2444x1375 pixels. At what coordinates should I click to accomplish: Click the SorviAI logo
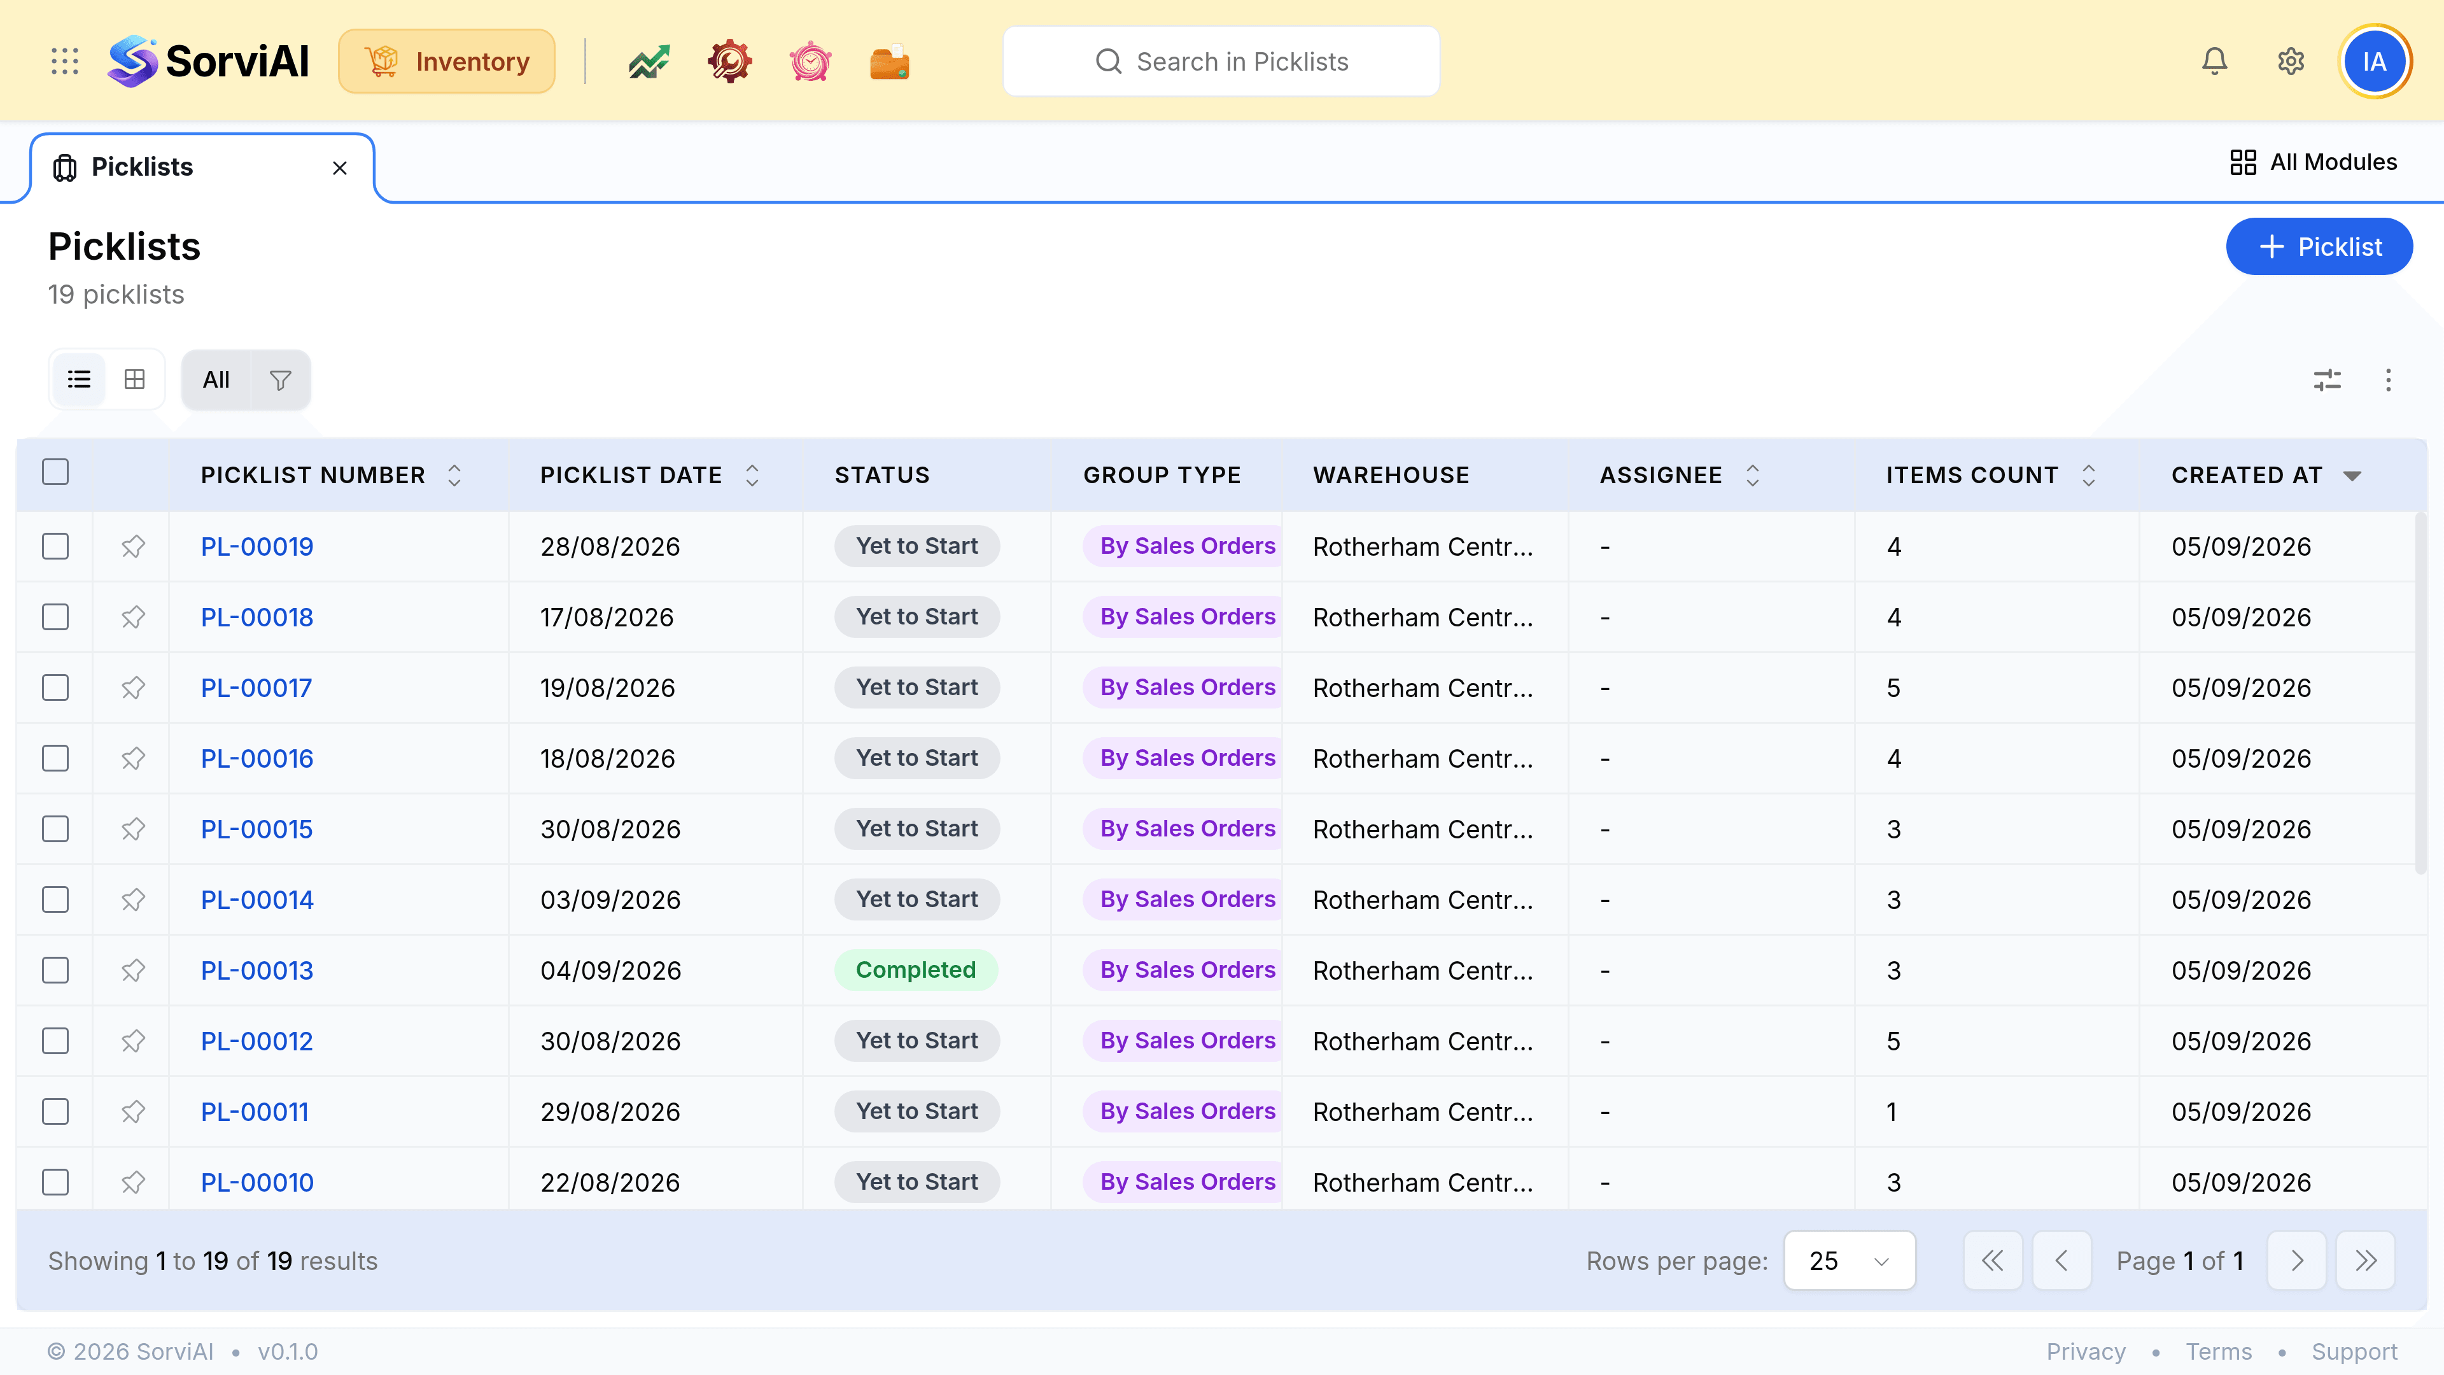point(207,62)
